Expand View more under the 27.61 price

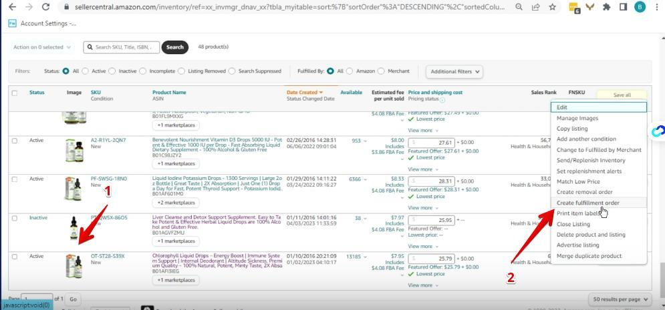coord(423,169)
